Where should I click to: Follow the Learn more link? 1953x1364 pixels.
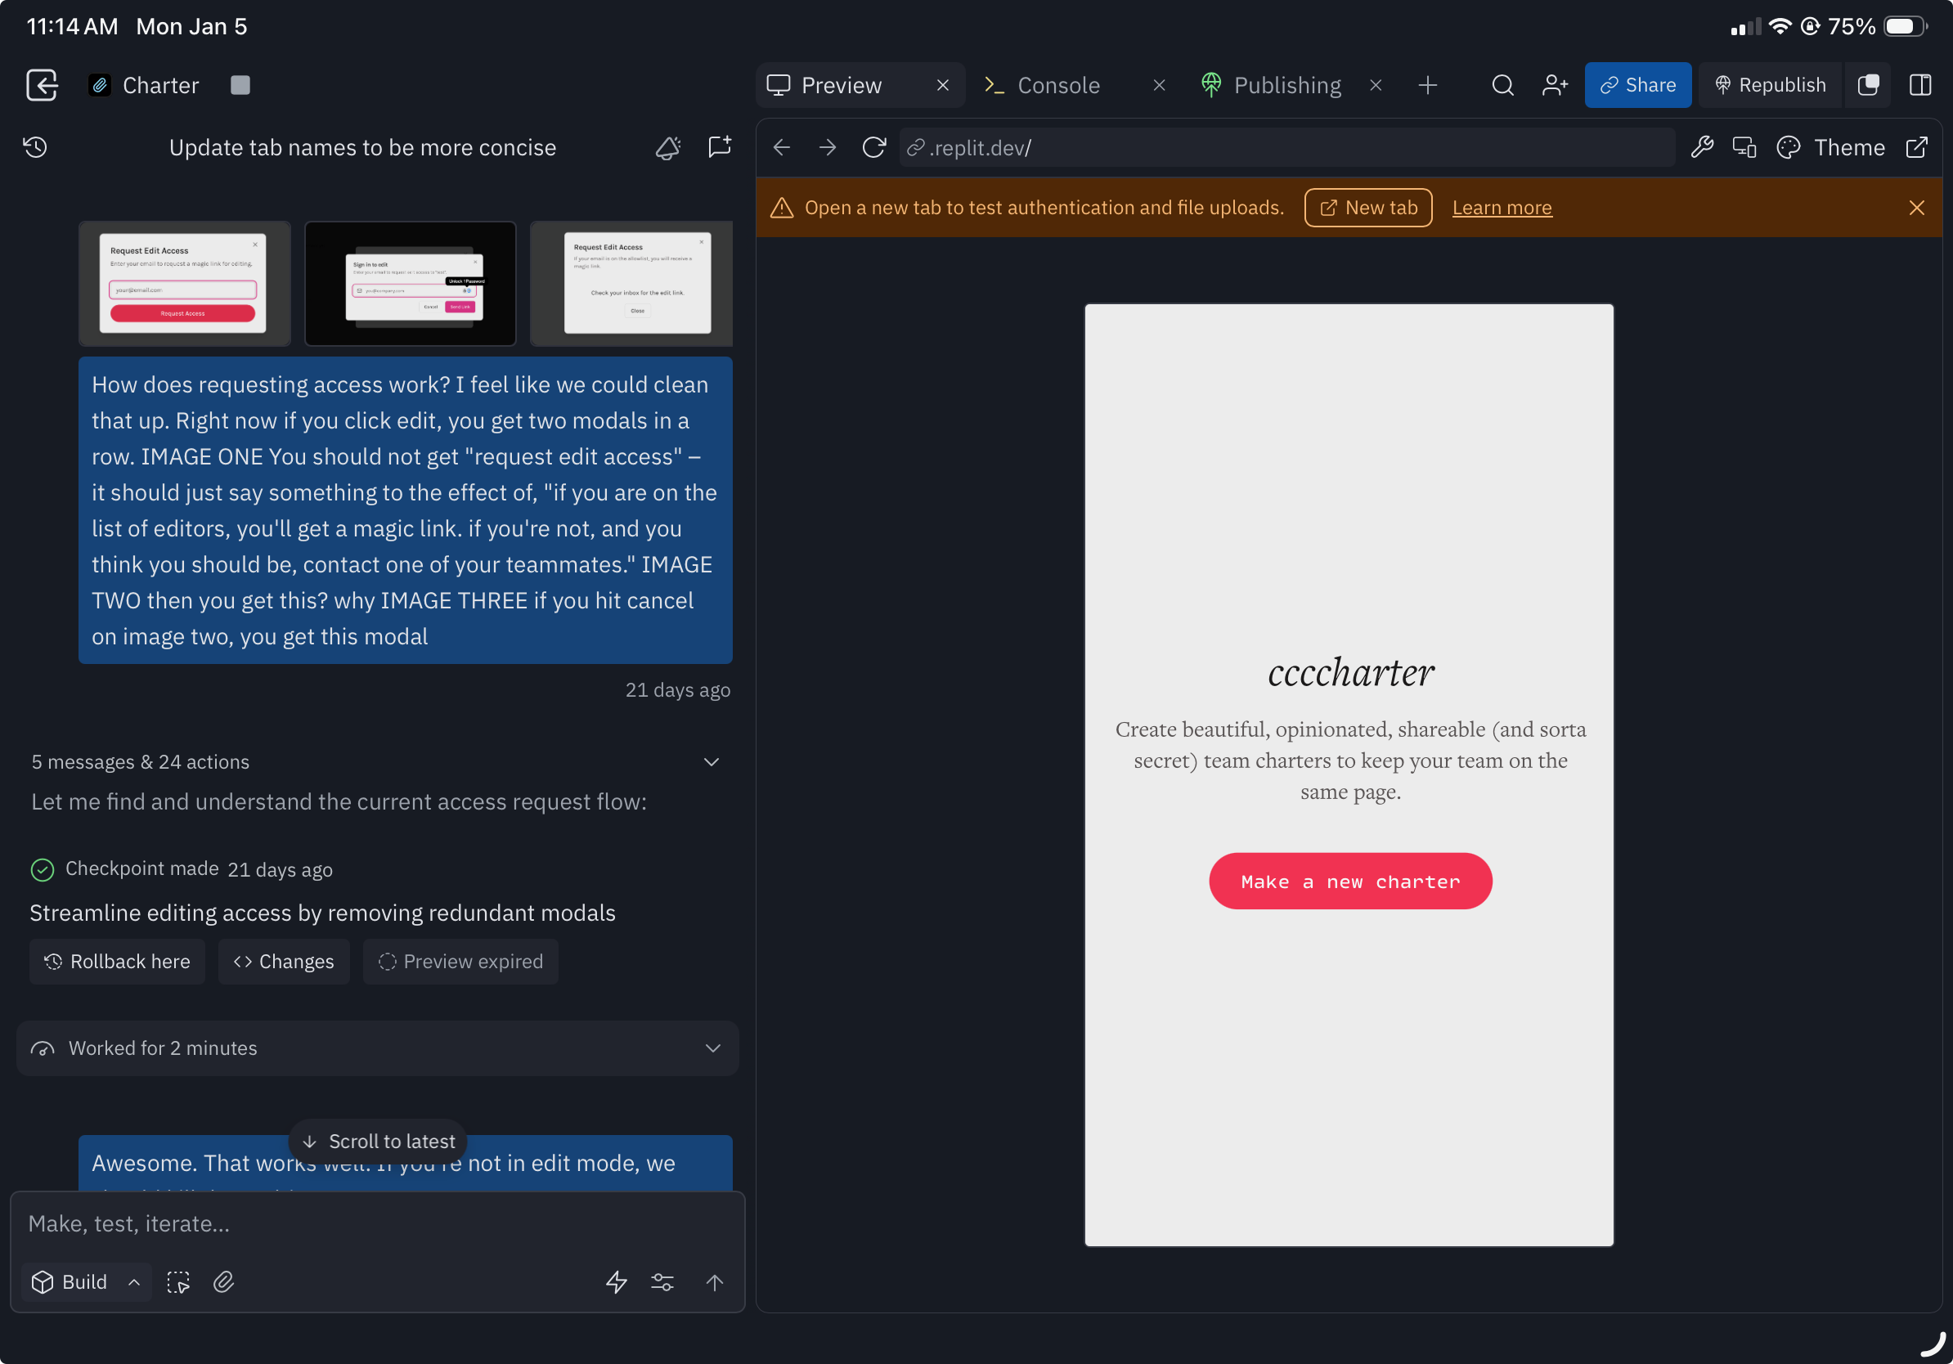1502,208
